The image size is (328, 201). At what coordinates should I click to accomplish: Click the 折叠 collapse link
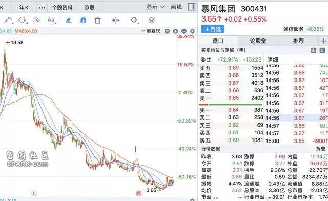click(x=321, y=149)
